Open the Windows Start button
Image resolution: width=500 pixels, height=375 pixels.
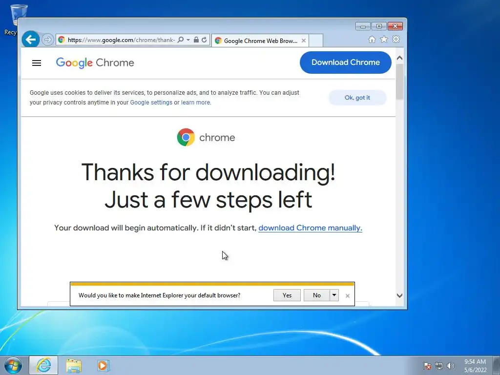point(13,365)
